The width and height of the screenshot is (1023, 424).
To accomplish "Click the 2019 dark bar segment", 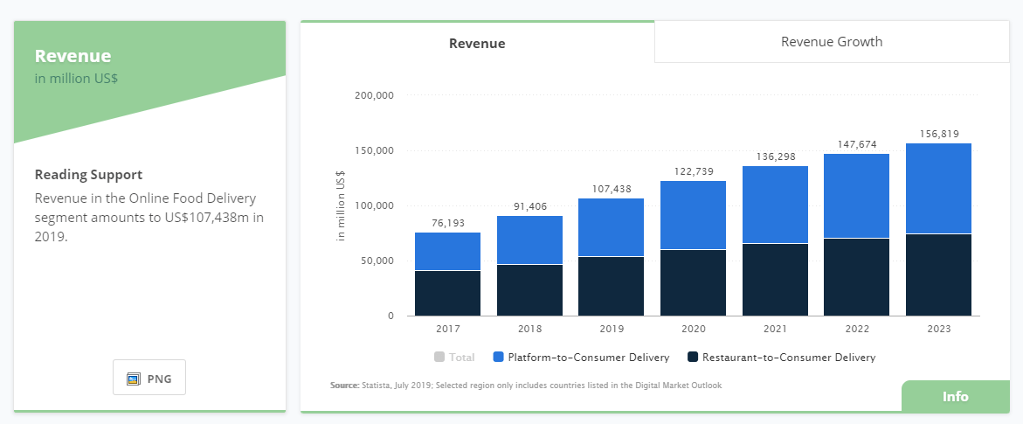I will tap(612, 286).
